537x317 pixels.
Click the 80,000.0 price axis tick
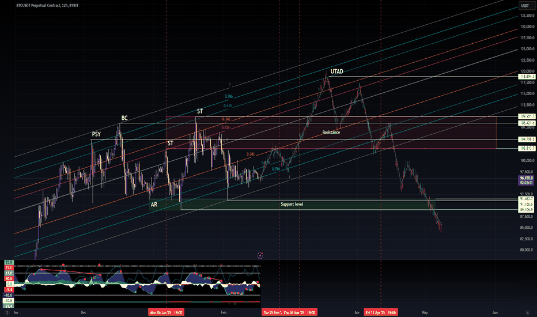point(527,250)
